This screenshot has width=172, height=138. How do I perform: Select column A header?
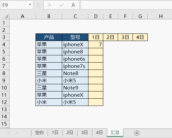click(22, 16)
